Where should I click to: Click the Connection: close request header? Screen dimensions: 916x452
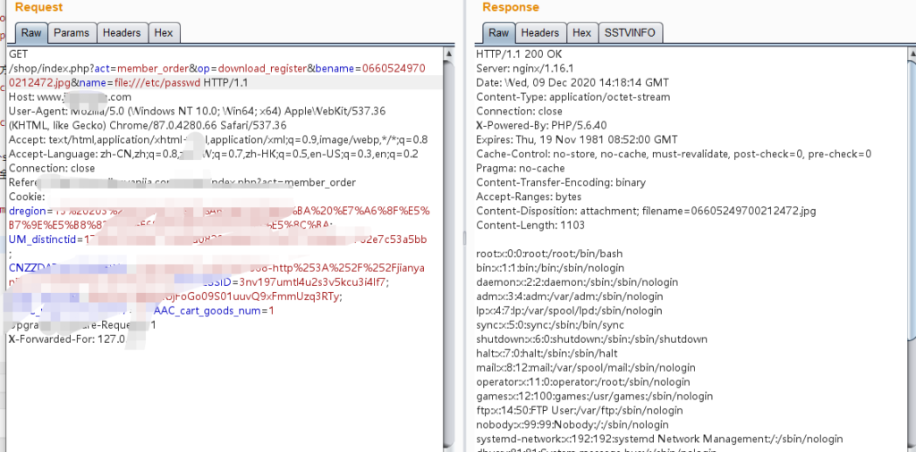coord(51,168)
